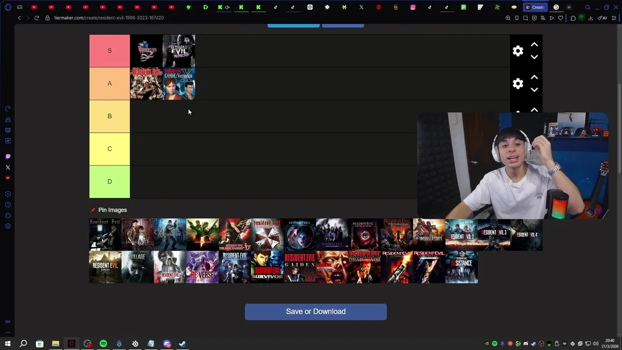Image resolution: width=622 pixels, height=350 pixels.
Task: Pick the Resident Evil Dead Aim thumbnail
Action: [x=364, y=267]
